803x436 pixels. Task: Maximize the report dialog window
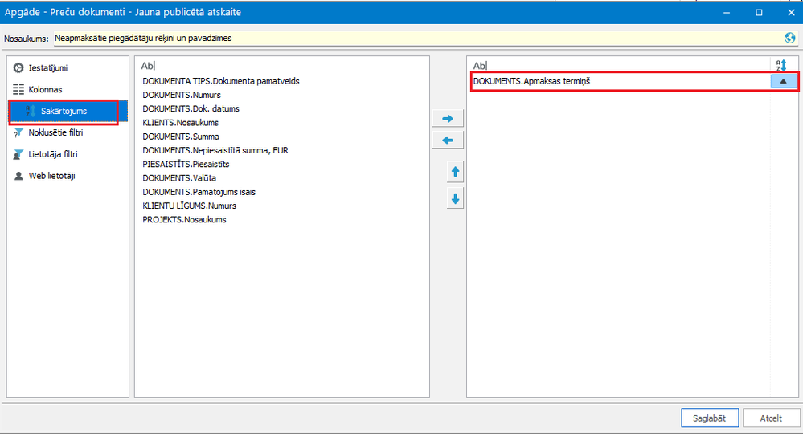click(759, 12)
